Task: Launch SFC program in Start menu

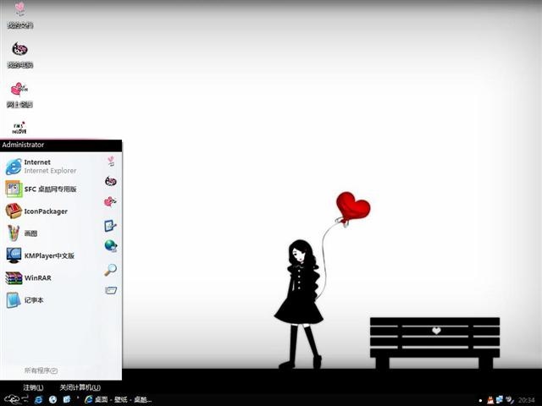Action: [x=41, y=189]
